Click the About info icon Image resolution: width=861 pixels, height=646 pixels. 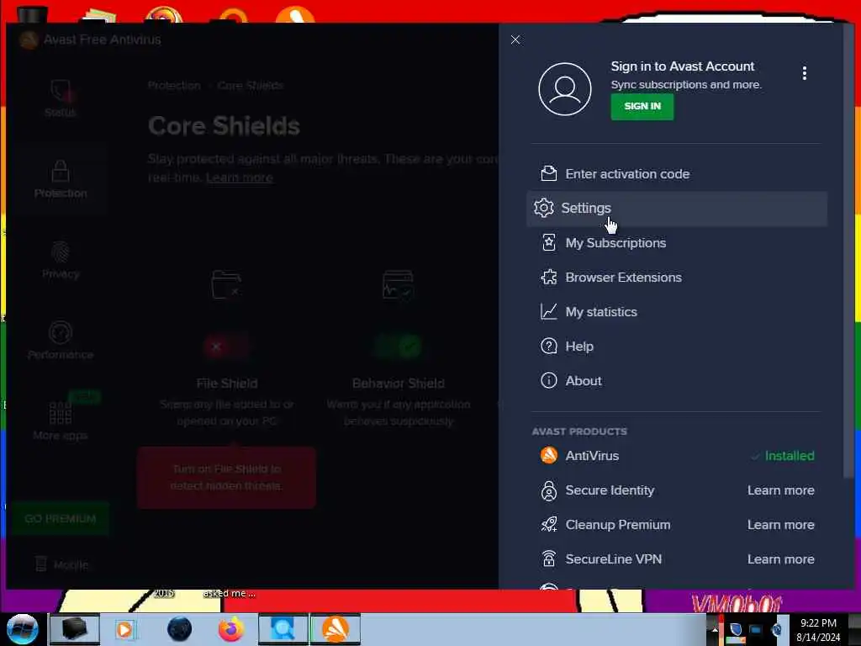click(x=548, y=381)
